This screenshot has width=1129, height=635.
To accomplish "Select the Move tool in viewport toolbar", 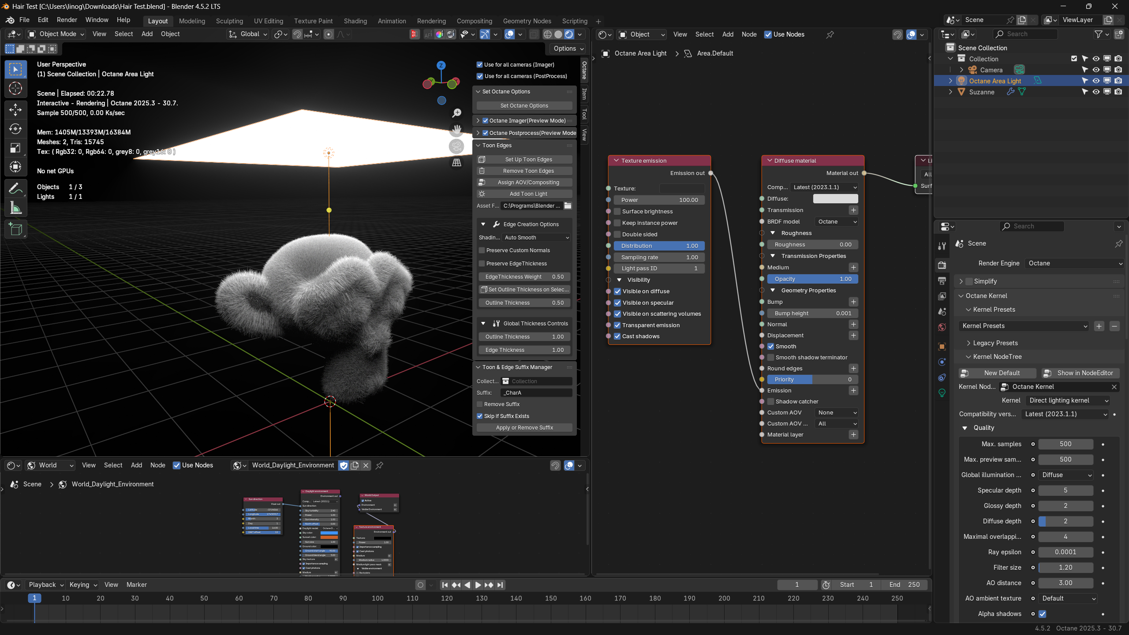I will pos(15,109).
